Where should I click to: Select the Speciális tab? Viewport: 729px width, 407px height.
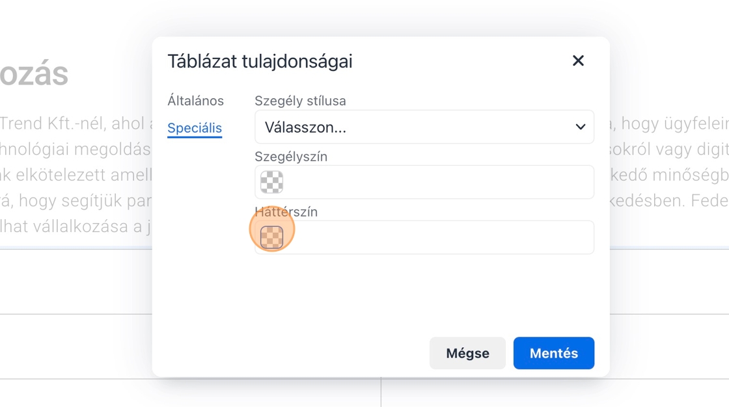click(195, 128)
